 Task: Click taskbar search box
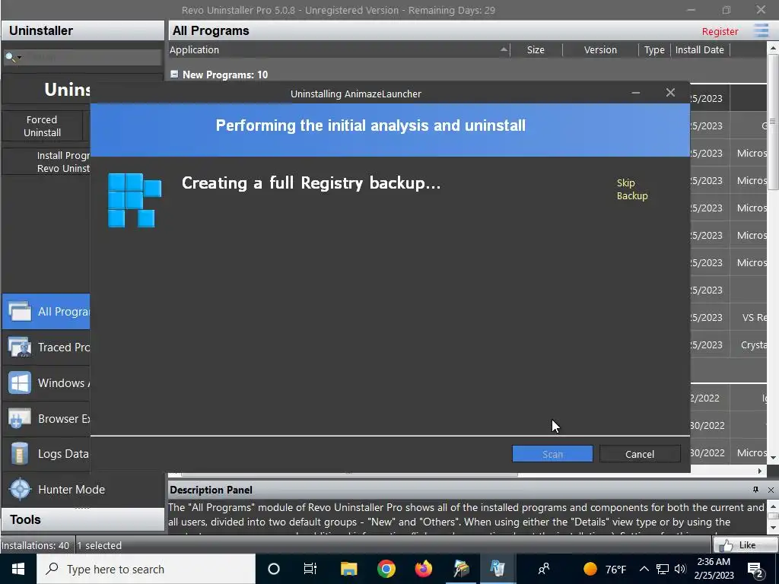click(x=146, y=569)
